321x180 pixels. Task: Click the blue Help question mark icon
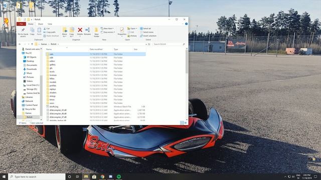pos(186,24)
